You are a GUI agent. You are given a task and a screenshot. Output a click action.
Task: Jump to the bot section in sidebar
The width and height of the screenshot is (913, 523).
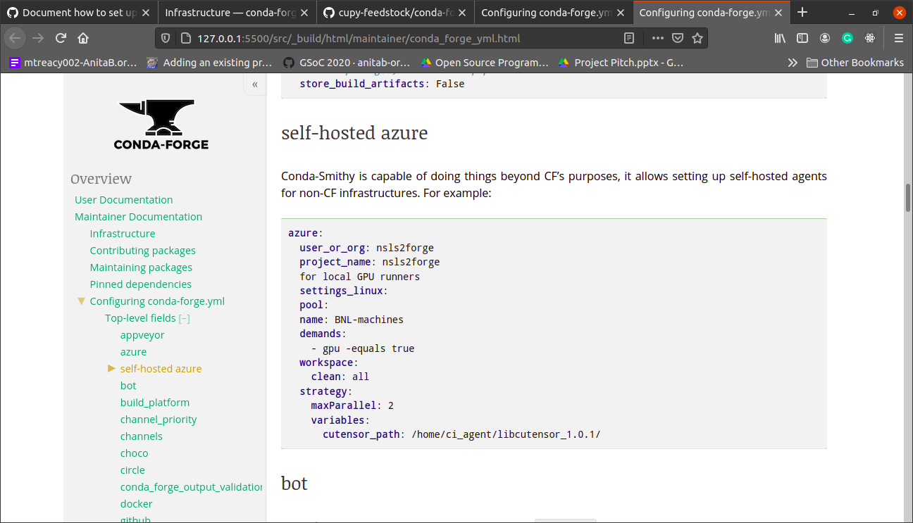(x=128, y=386)
